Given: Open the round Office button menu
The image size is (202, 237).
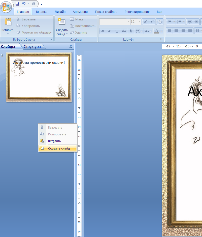Looking at the screenshot, I should (x=6, y=7).
